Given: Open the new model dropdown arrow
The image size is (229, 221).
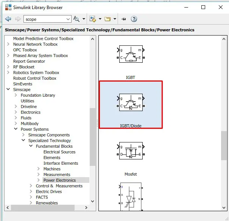Looking at the screenshot, I should [100, 19].
